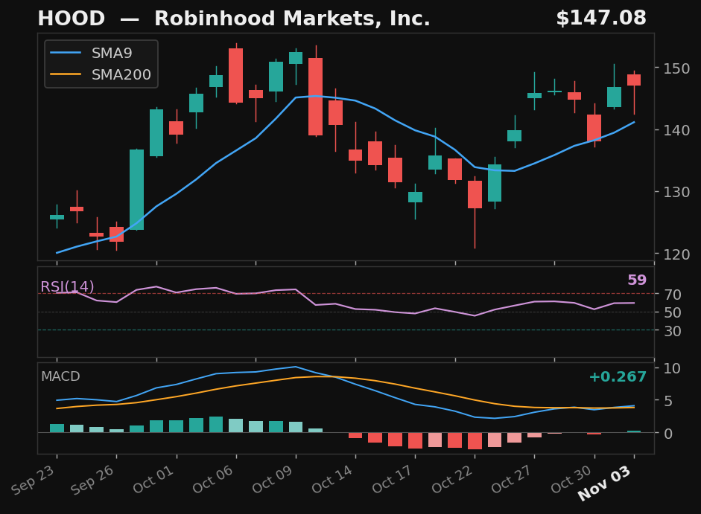Click the "120" price axis label
The height and width of the screenshot is (514, 701).
coord(677,254)
